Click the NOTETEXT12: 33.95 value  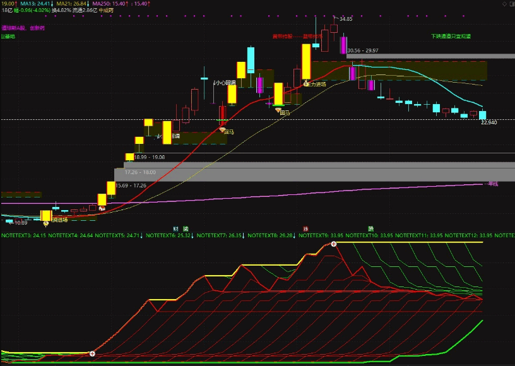pos(468,235)
